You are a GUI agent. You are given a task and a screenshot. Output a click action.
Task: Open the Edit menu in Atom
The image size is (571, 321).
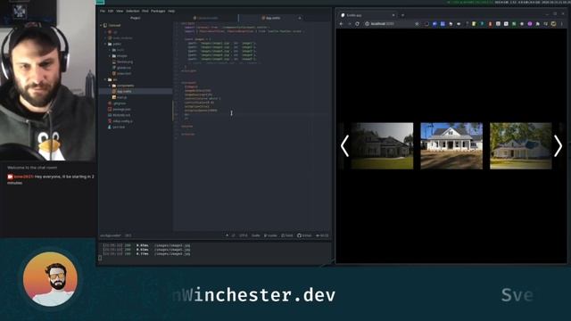(111, 11)
